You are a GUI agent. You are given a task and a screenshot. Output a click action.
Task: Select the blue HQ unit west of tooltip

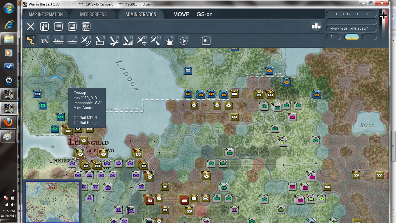pos(43,105)
